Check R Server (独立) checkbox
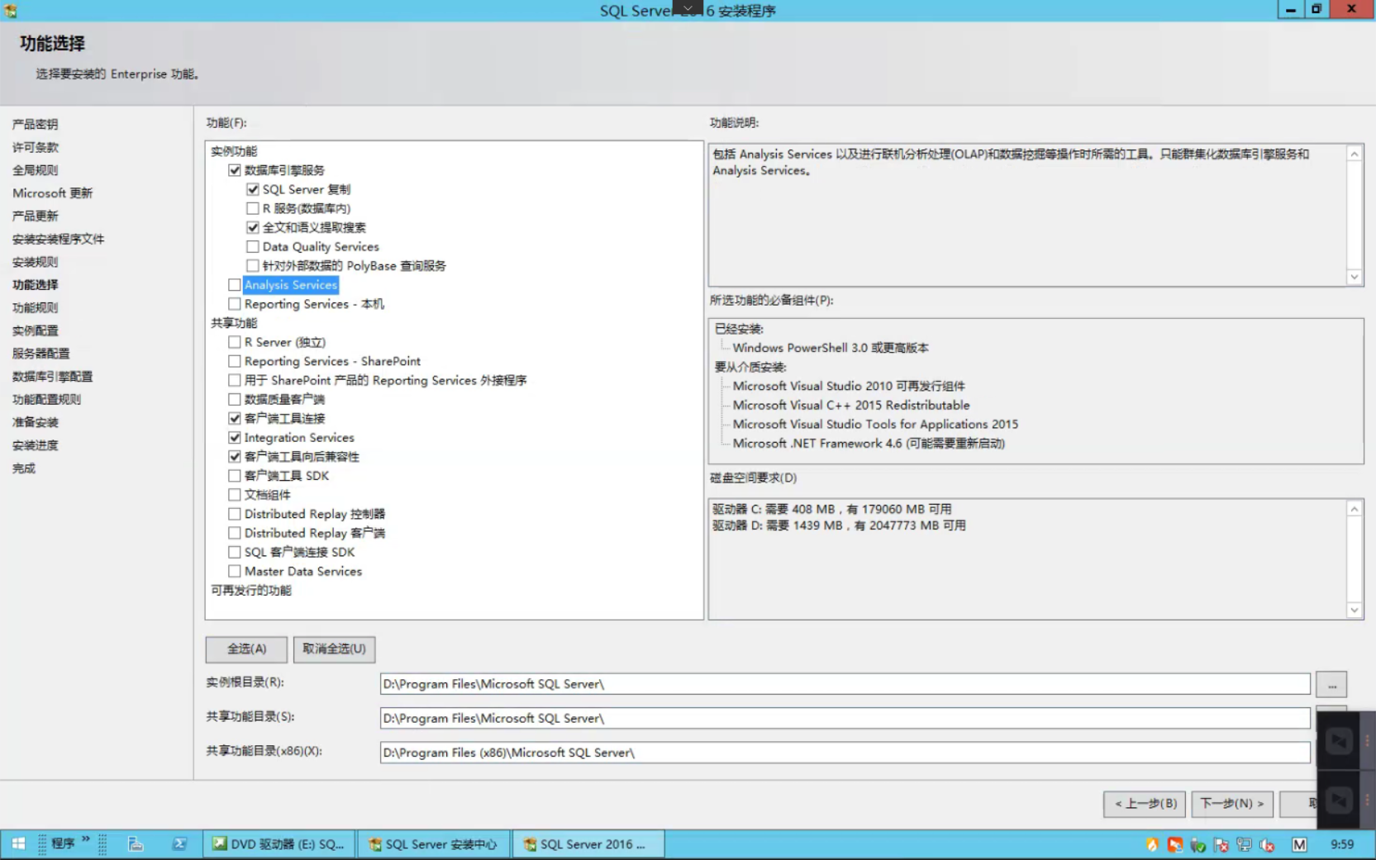1376x860 pixels. coord(235,342)
